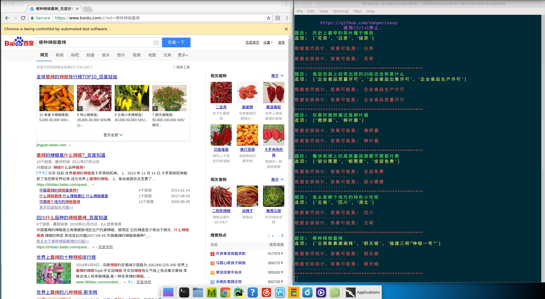Open the 世界上最辣的十种辣椒排行榜 result
545x299 pixels.
66,257
